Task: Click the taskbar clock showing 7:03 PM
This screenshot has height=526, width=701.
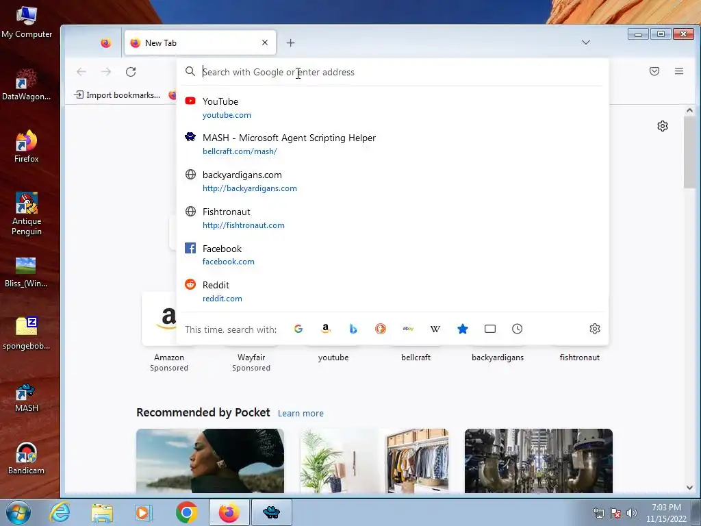Action: pyautogui.click(x=666, y=513)
